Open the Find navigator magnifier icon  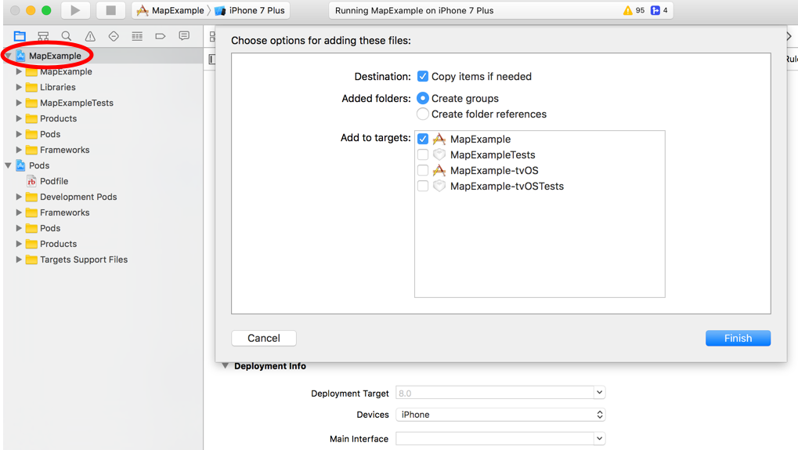click(x=66, y=36)
